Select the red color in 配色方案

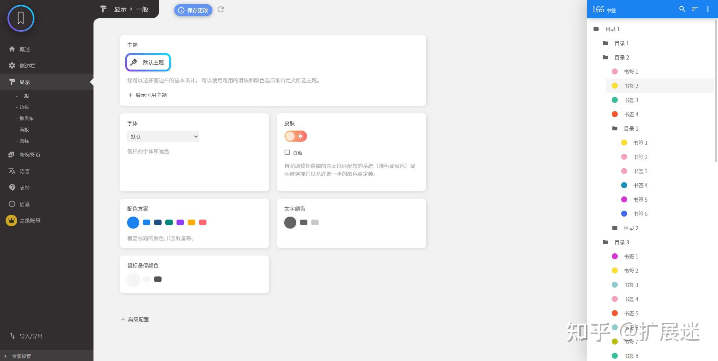click(203, 222)
